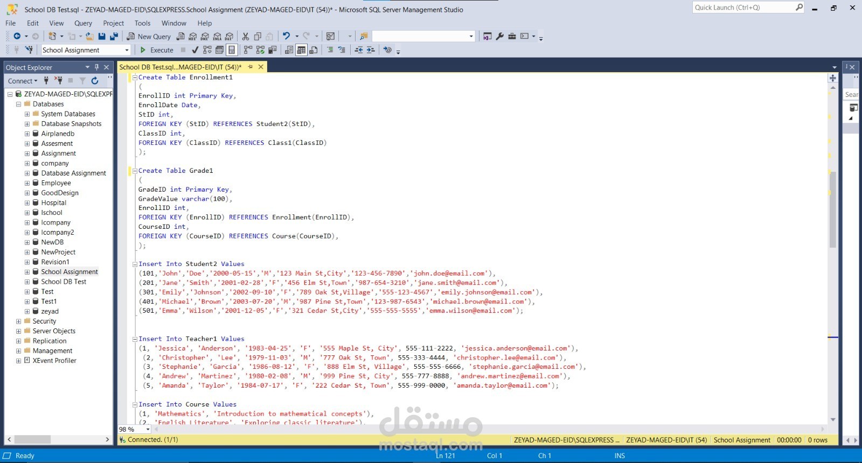Click Object Explorer Disconnect plug icon
This screenshot has width=862, height=463.
(x=58, y=81)
